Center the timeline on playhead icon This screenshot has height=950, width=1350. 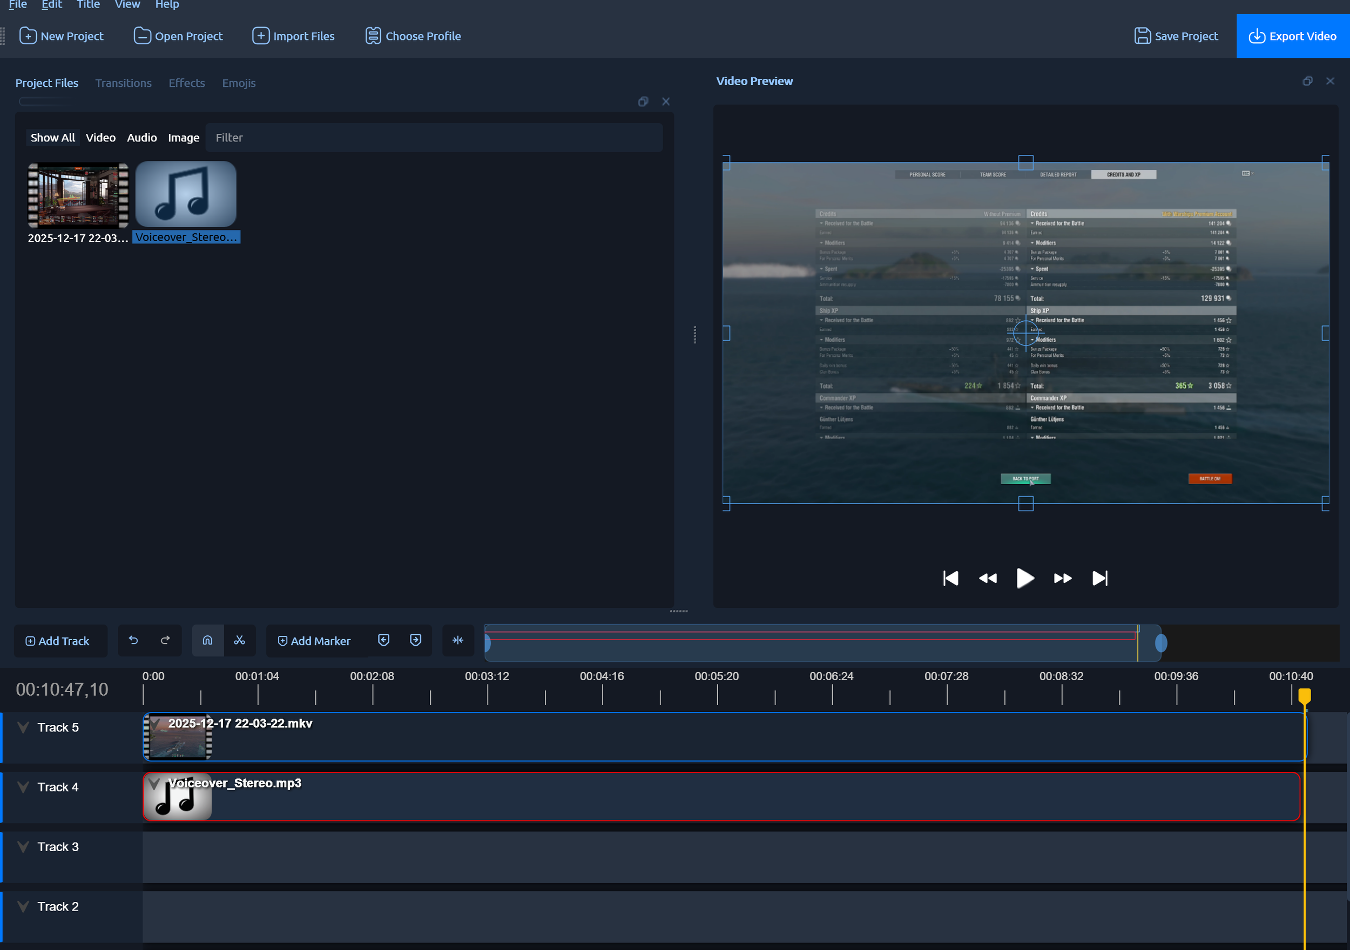(457, 640)
